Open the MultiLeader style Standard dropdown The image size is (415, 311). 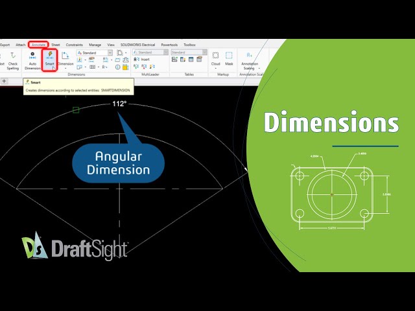(166, 52)
